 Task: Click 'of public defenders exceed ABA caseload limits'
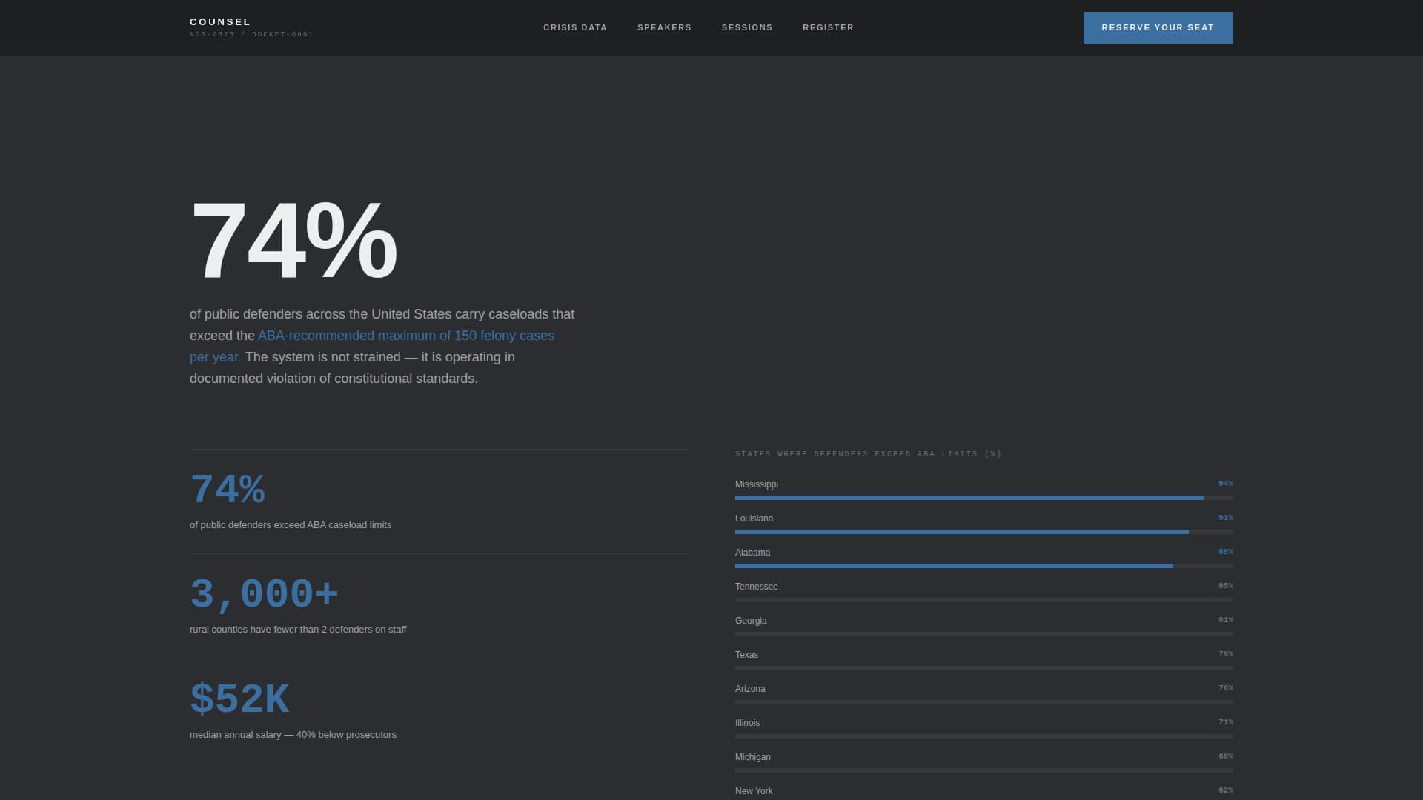[x=291, y=525]
